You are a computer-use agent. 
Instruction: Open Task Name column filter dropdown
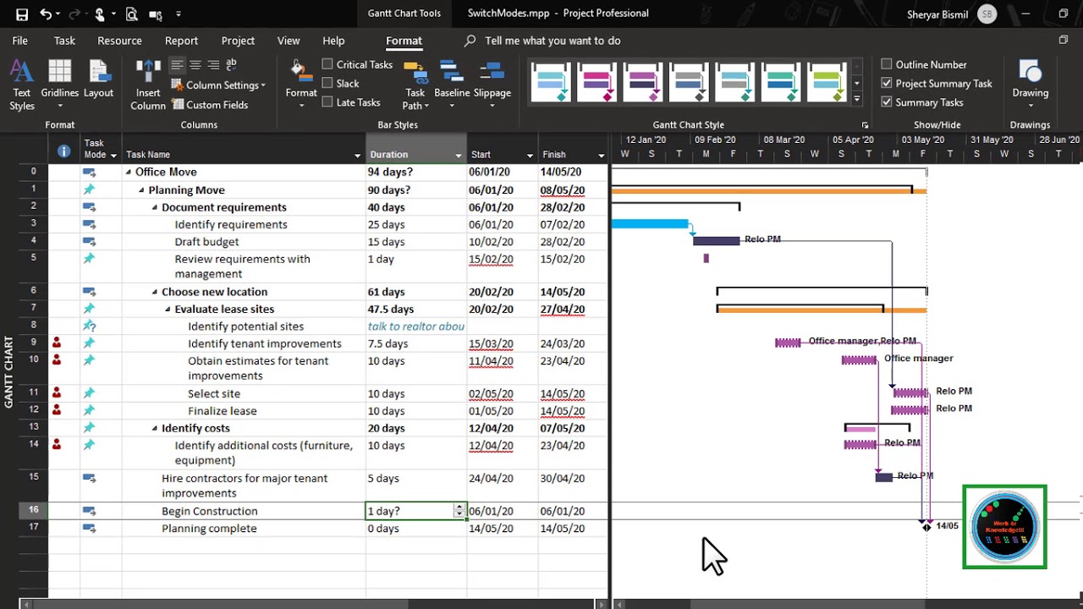(358, 156)
